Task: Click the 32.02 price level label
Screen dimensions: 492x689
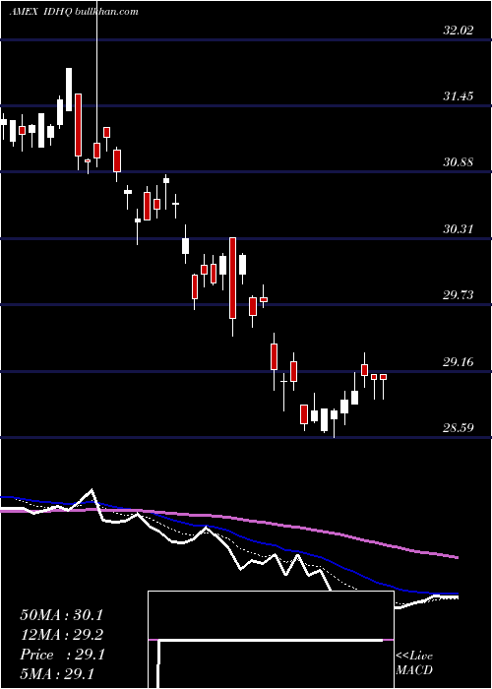Action: [x=459, y=31]
